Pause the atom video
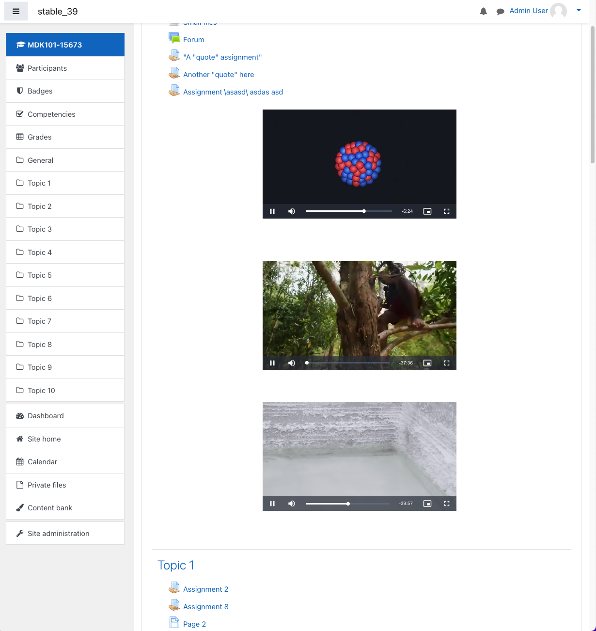 tap(272, 211)
